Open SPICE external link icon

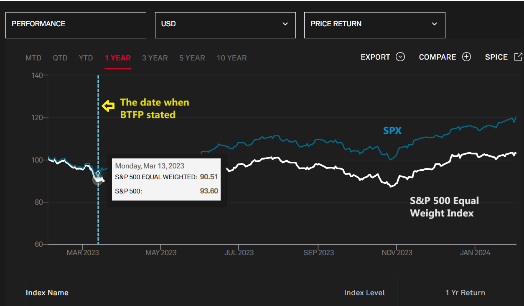pyautogui.click(x=518, y=57)
